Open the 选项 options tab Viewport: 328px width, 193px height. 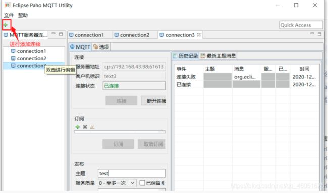tap(101, 47)
